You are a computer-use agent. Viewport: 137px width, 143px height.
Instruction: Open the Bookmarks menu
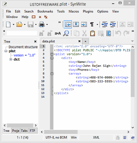[45, 11]
